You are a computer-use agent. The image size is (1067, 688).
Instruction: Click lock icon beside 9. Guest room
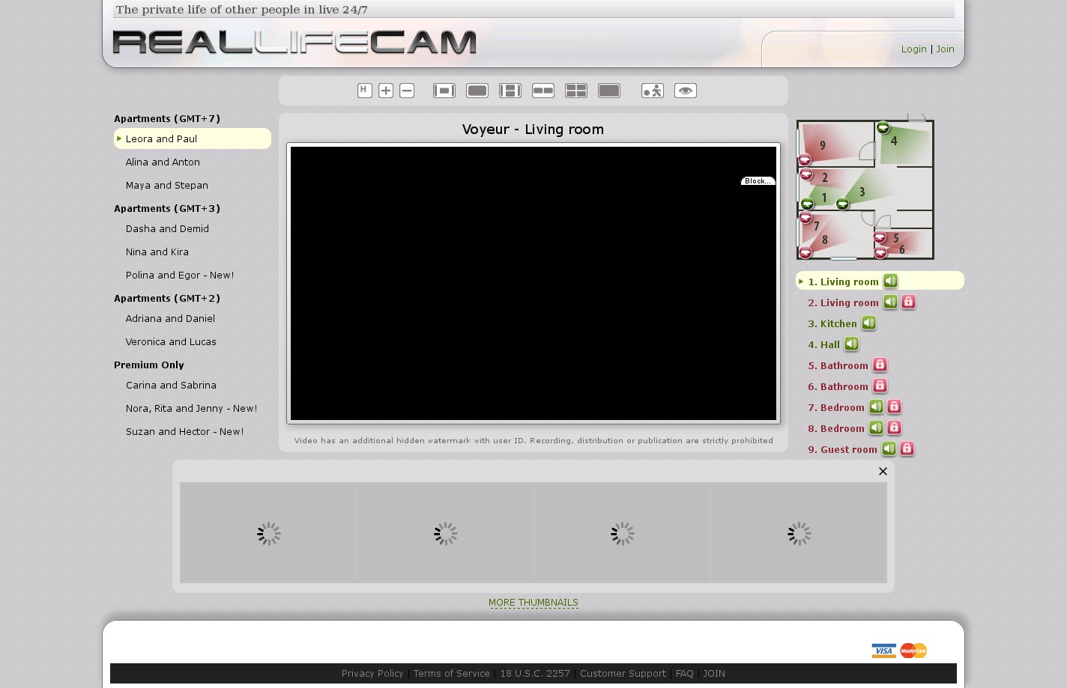(907, 448)
